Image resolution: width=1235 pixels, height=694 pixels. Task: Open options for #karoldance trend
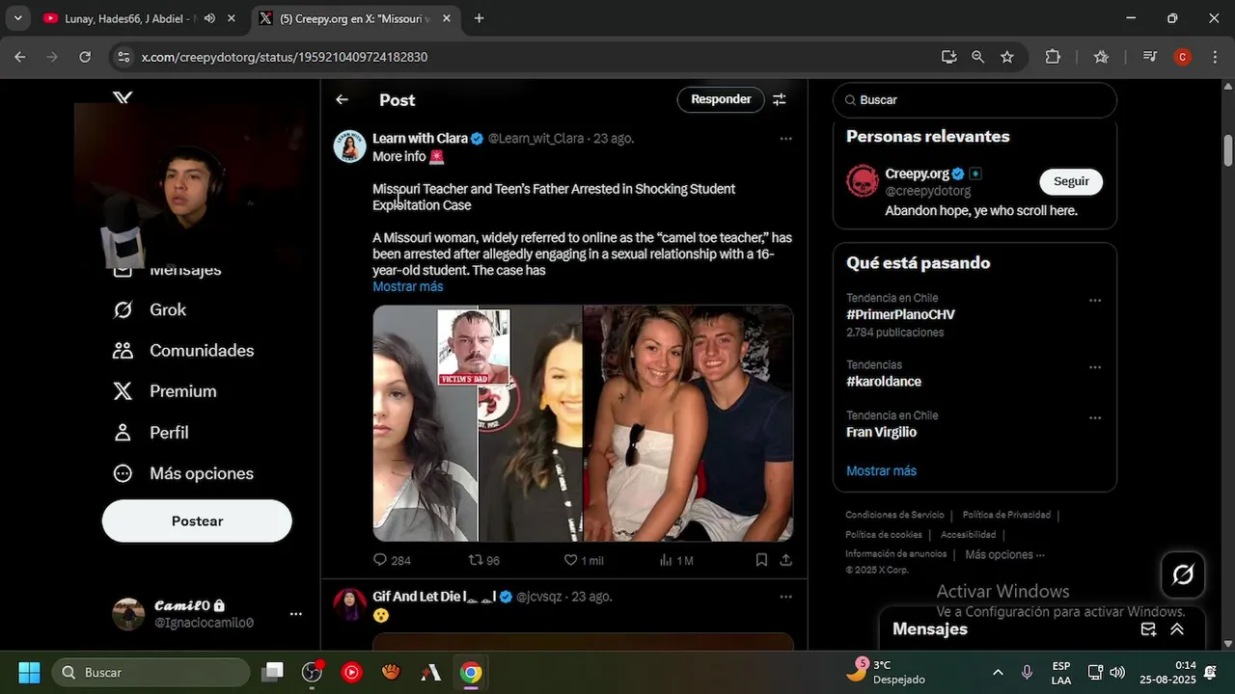[1095, 367]
